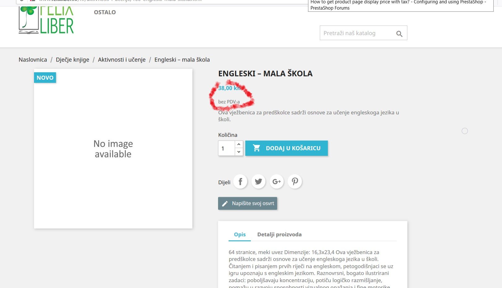The height and width of the screenshot is (288, 502).
Task: Click the product image placeholder
Action: (113, 149)
